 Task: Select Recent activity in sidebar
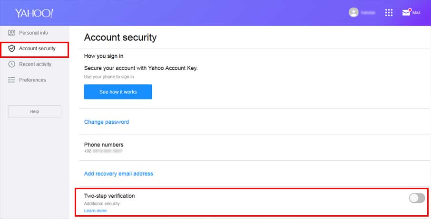[x=35, y=64]
